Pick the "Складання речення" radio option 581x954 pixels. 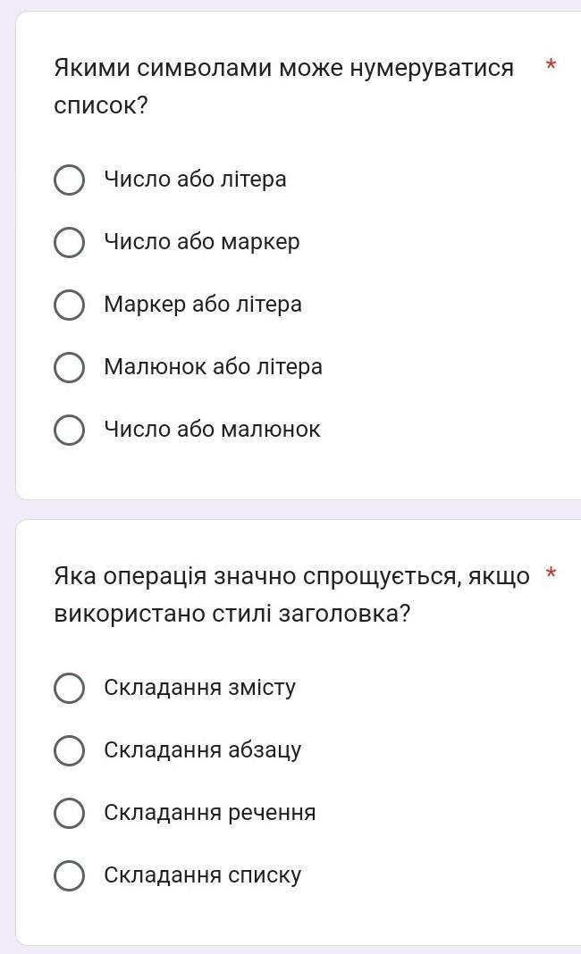click(70, 813)
